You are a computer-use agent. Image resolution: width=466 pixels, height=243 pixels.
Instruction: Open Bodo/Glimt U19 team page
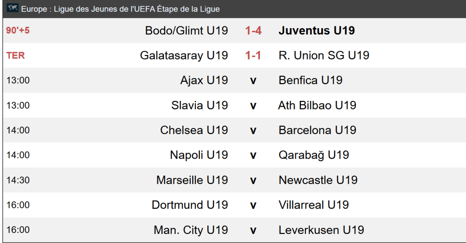pos(186,31)
